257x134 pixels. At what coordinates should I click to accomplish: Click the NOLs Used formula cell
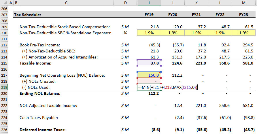click(x=167, y=87)
